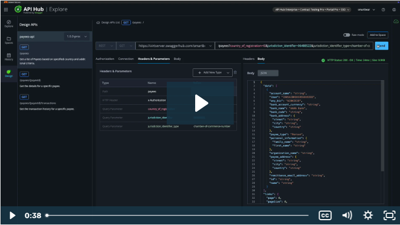The image size is (400, 225).
Task: Open the JSON body format selector
Action: (268, 73)
